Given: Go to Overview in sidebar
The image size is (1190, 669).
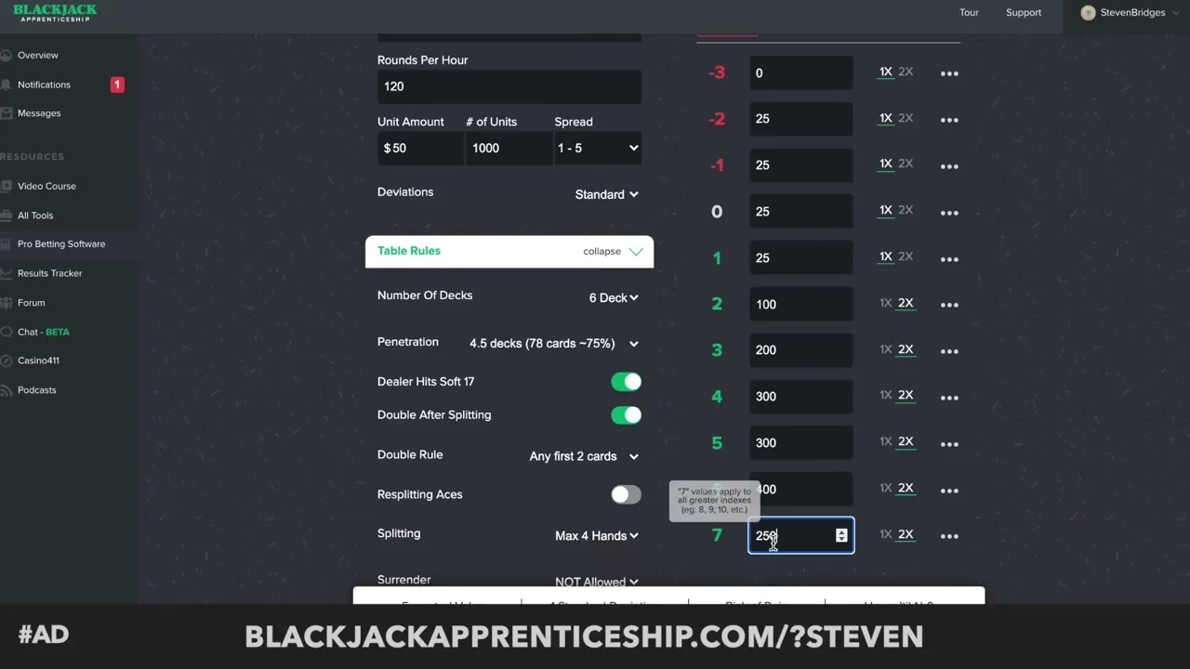Looking at the screenshot, I should [37, 56].
